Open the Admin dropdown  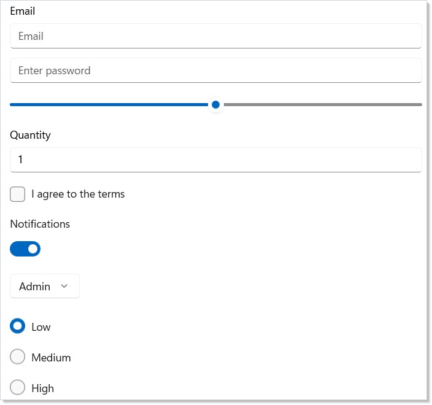pos(45,286)
